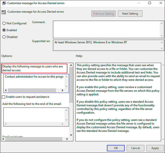This screenshot has height=153, width=165.
Task: Select the Enabled radio button
Action: (4, 30)
